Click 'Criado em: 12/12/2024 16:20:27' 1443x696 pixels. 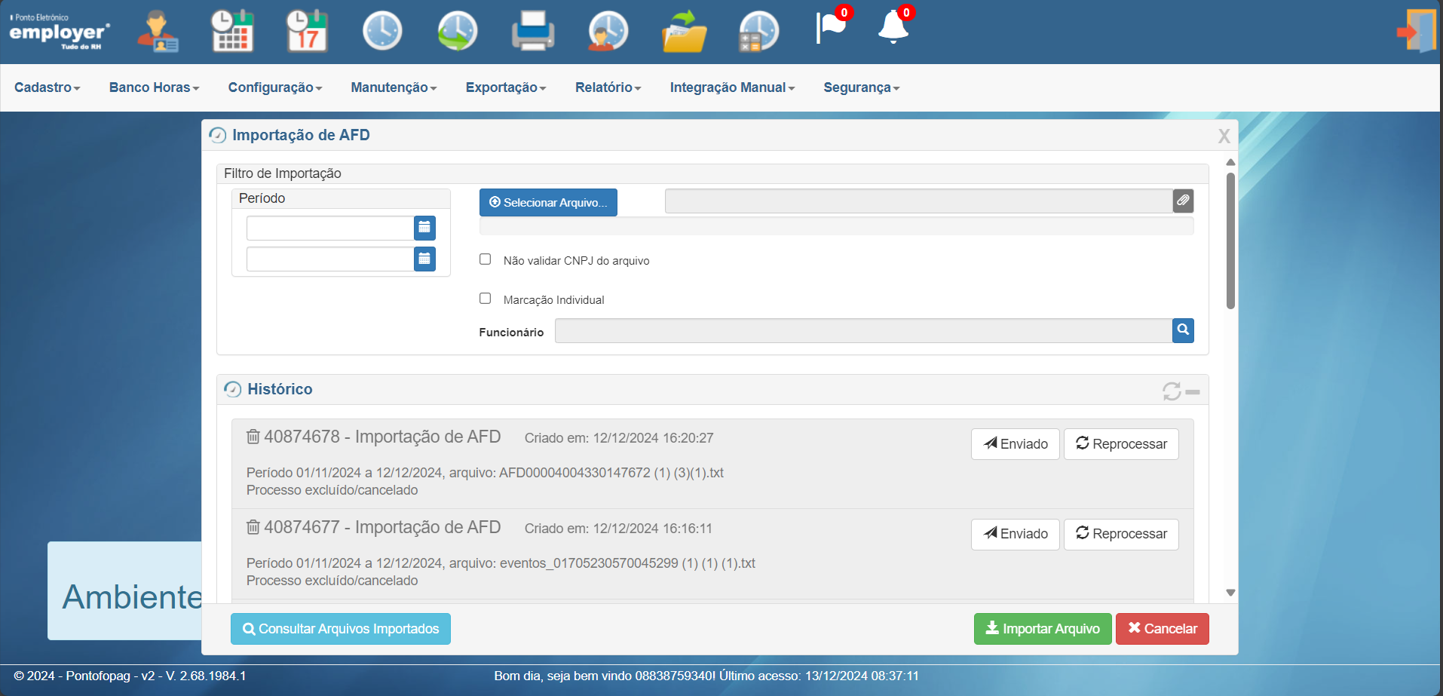(x=619, y=438)
